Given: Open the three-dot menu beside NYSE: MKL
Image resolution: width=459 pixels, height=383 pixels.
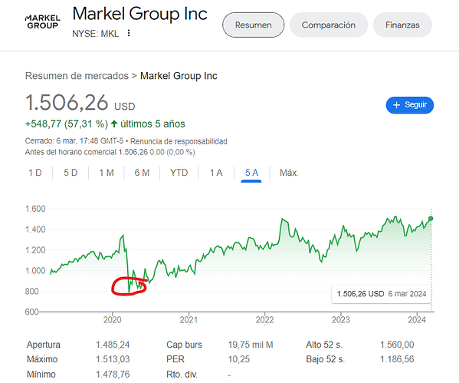Looking at the screenshot, I should click(129, 33).
